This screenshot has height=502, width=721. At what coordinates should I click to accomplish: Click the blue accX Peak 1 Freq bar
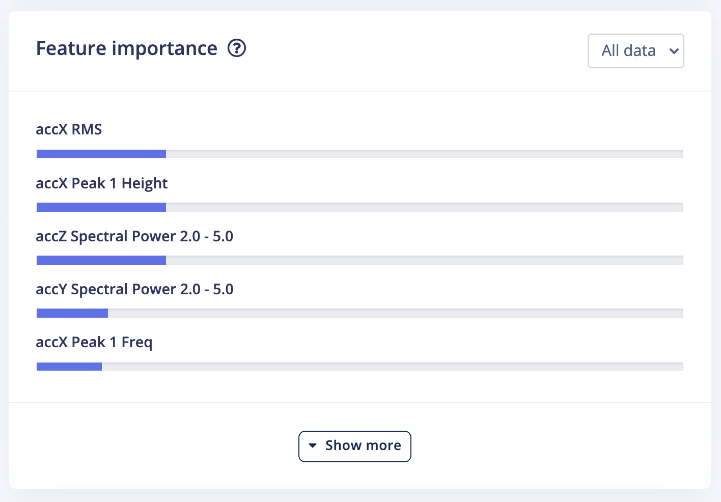[69, 367]
